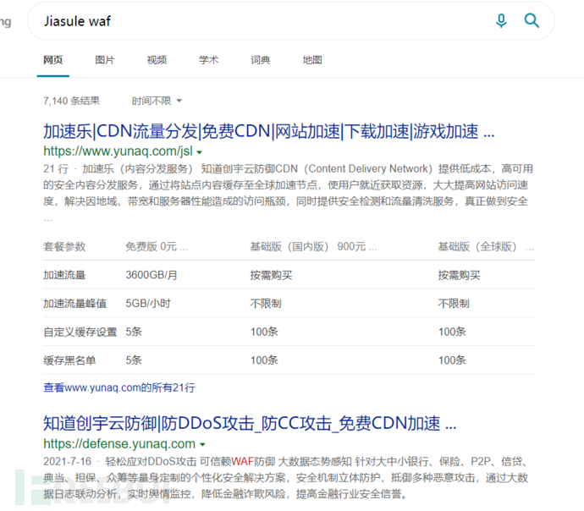Click the header 基础版（国内版）900元

pos(313,246)
